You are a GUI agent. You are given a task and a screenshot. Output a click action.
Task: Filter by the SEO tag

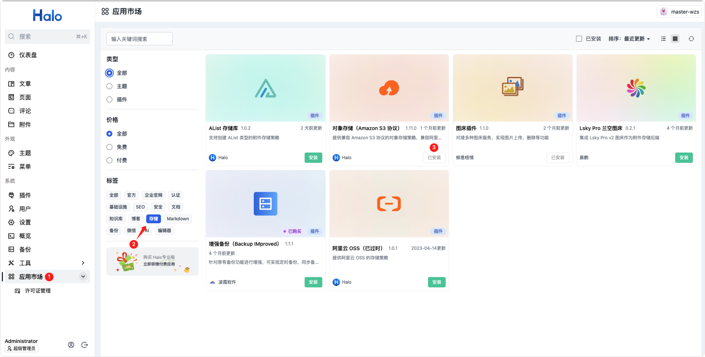[140, 207]
